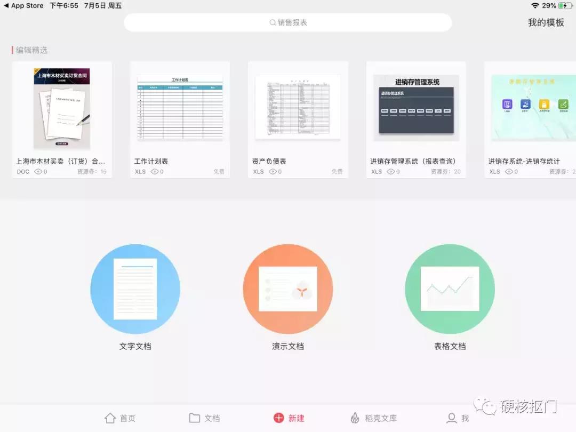Screen dimensions: 576x432
Task: Tap the search magnifier icon
Action: 273,22
